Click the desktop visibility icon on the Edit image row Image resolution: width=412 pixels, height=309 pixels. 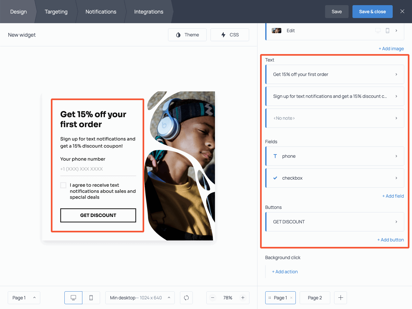(x=378, y=30)
